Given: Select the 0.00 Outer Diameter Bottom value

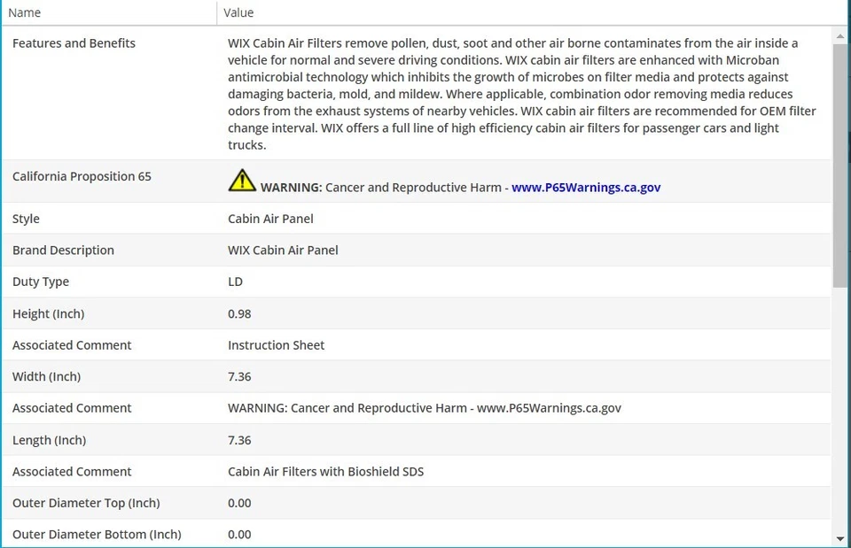Looking at the screenshot, I should pyautogui.click(x=239, y=535).
